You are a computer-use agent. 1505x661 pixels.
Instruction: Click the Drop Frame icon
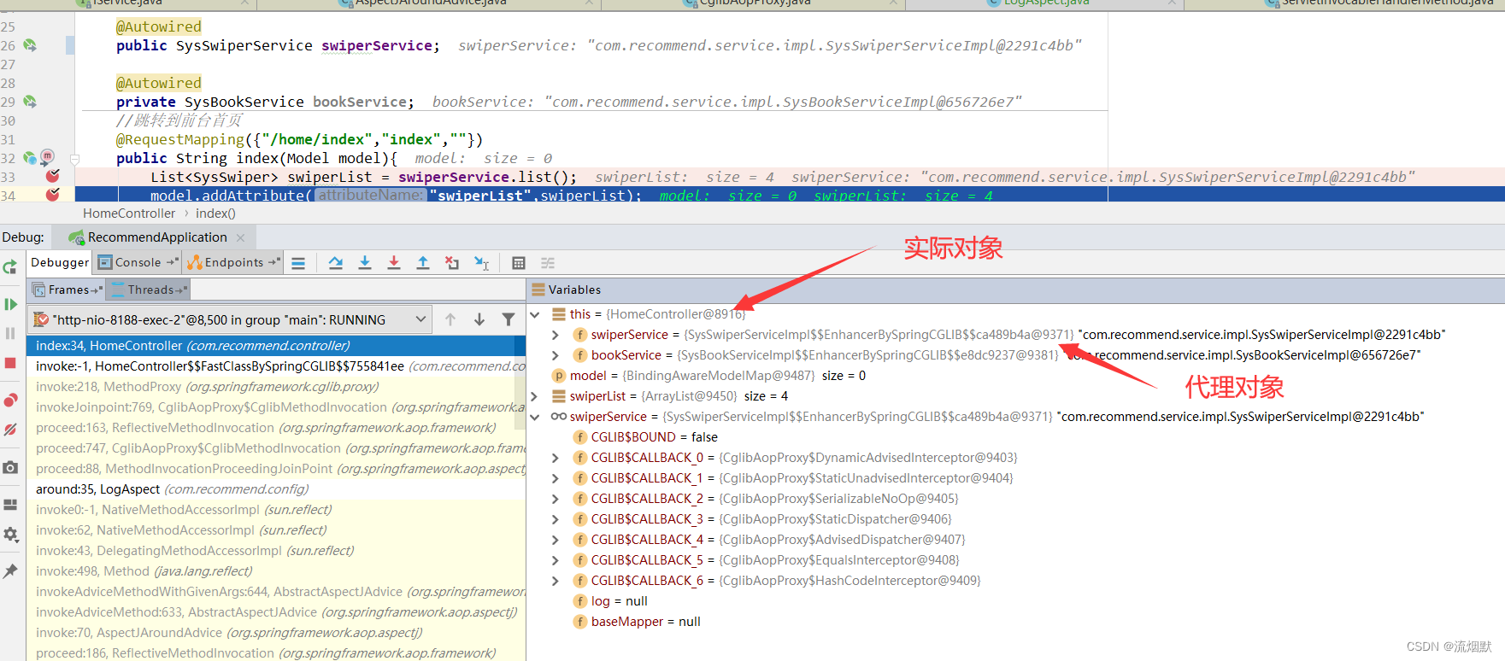452,263
